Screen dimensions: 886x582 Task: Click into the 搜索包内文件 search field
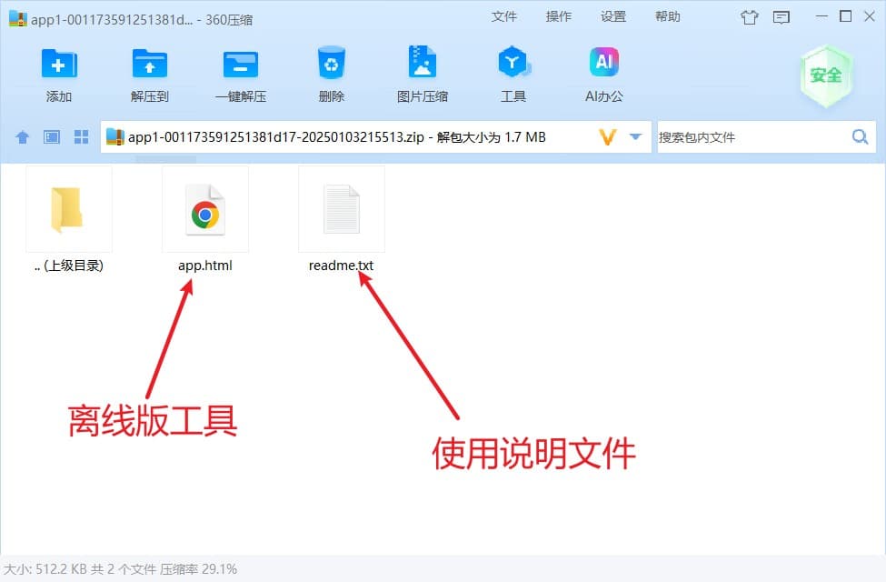(x=753, y=137)
